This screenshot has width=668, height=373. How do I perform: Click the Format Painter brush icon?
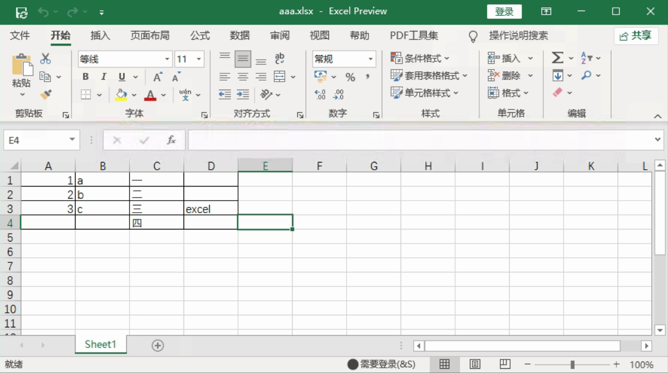(46, 94)
